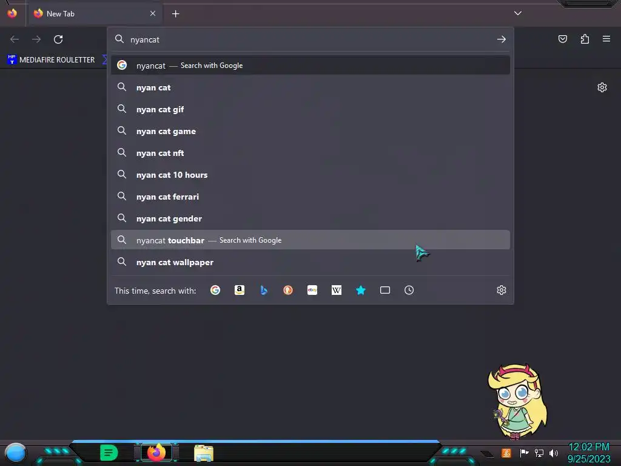Viewport: 621px width, 466px height.
Task: Search this time with DuckDuckGo
Action: coord(288,290)
